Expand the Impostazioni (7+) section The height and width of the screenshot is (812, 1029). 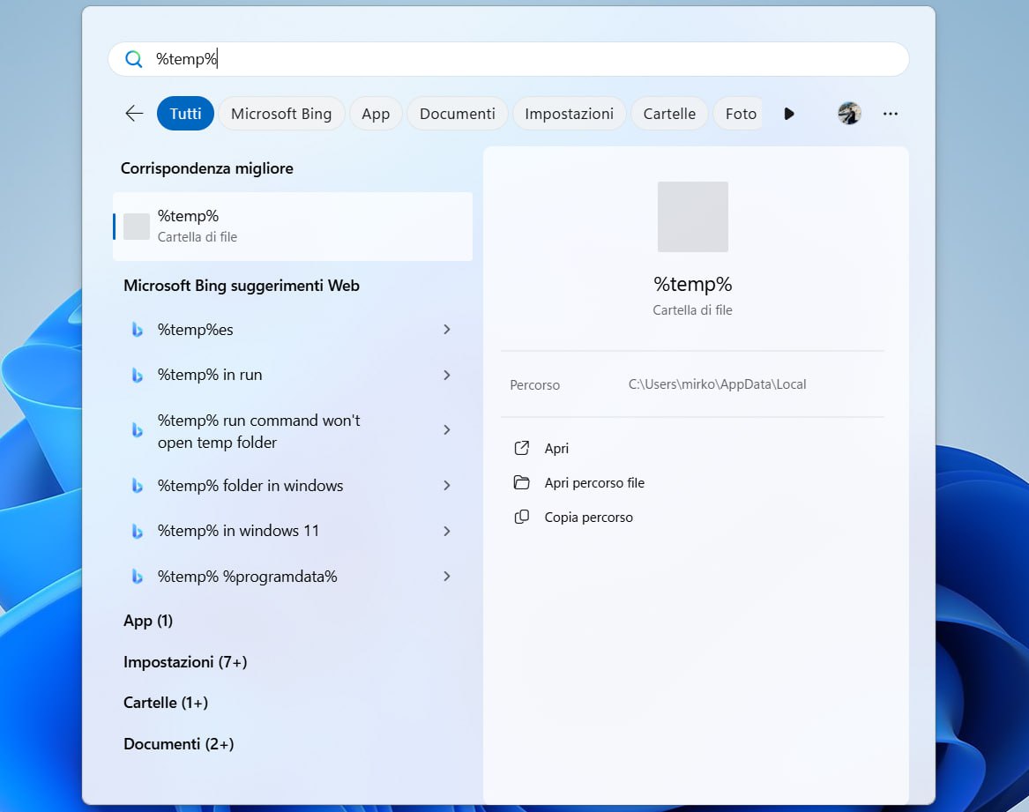pos(185,662)
